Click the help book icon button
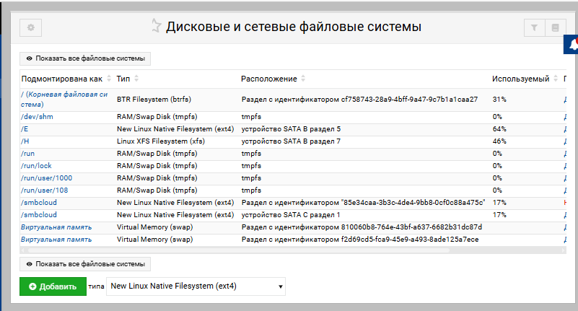This screenshot has height=311, width=578. coord(555,27)
